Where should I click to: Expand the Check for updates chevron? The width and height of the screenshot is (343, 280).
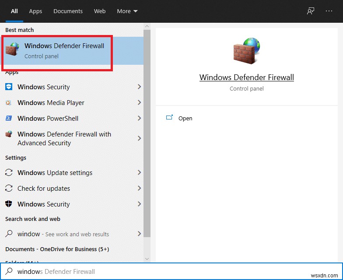point(139,188)
